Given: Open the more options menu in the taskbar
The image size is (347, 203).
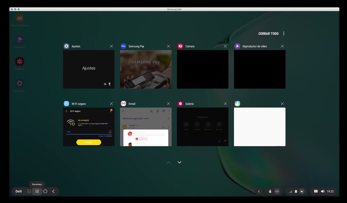Looking at the screenshot, I should [x=277, y=191].
